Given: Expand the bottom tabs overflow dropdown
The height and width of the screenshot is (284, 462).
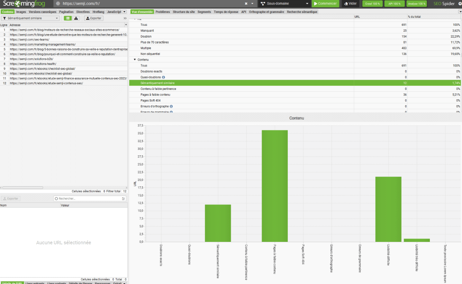Looking at the screenshot, I should pos(124,283).
